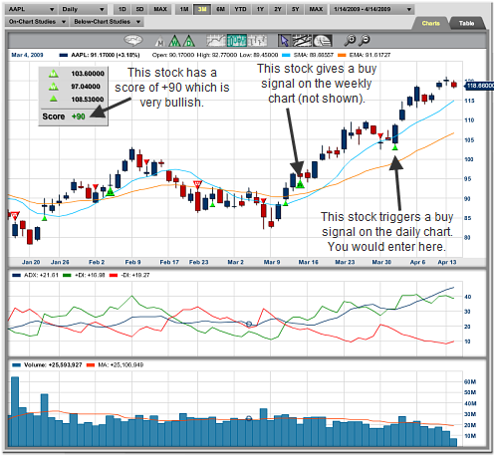Select the 5Y range button

[x=295, y=9]
